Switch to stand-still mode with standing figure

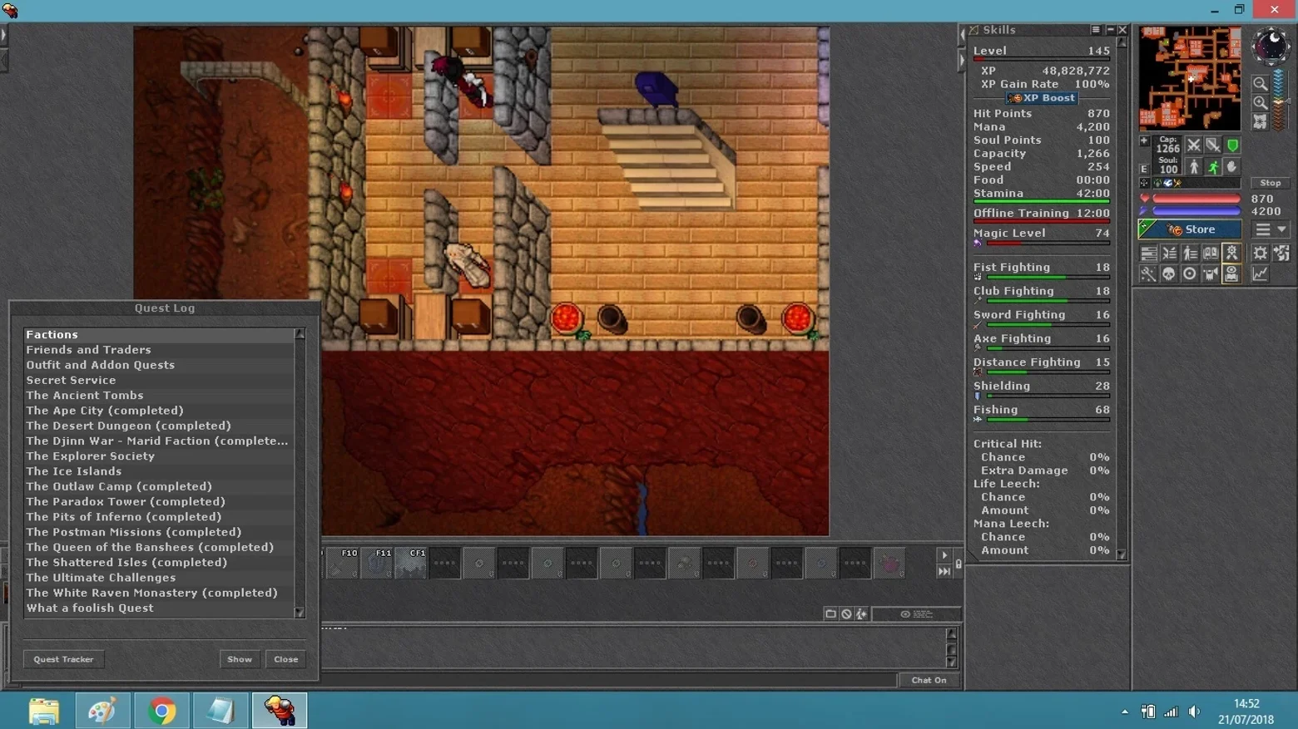1194,167
